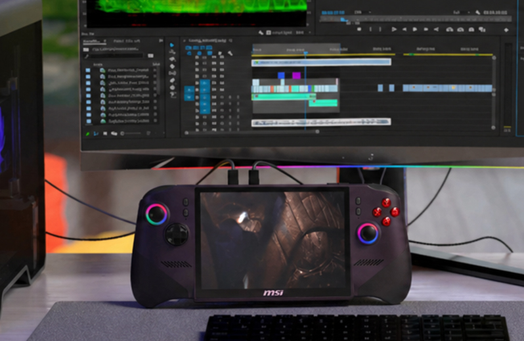This screenshot has height=341, width=524.
Task: Click the Program monitor scrub bar playhead
Action: coord(343,20)
